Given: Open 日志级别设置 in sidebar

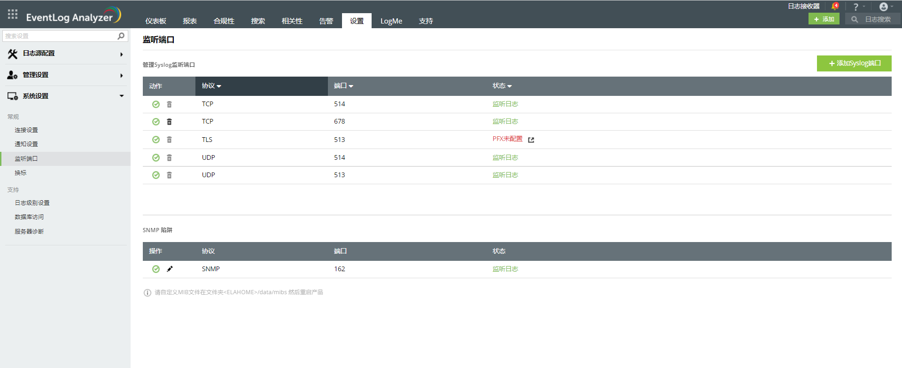Looking at the screenshot, I should click(x=32, y=203).
